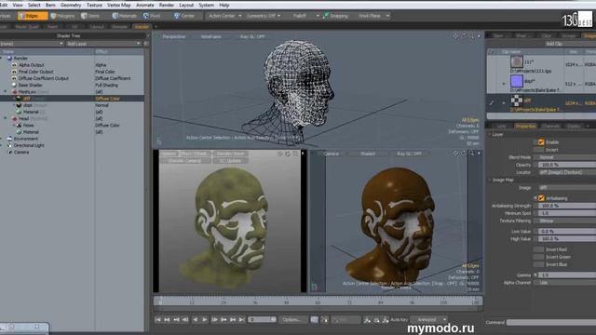Click Gamma value field

coord(566,275)
